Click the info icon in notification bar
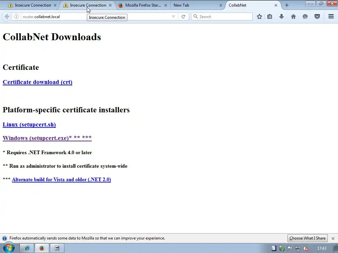338x253 pixels. pyautogui.click(x=4, y=238)
